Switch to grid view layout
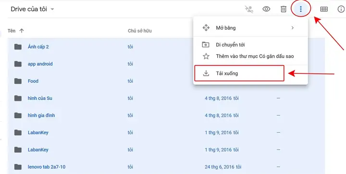346x174 pixels. pyautogui.click(x=324, y=9)
